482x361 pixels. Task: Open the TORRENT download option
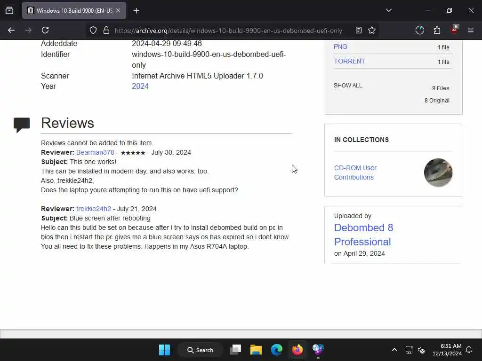point(350,61)
